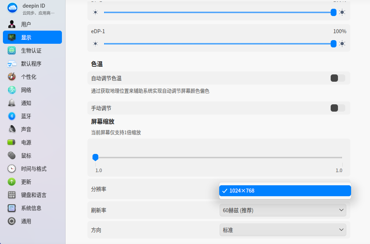The width and height of the screenshot is (370, 244).
Task: Open 时间与格式 settings
Action: tap(32, 169)
